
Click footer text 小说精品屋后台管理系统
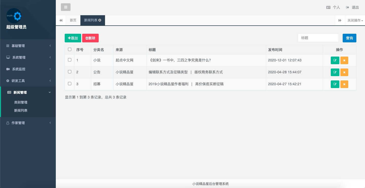click(211, 184)
